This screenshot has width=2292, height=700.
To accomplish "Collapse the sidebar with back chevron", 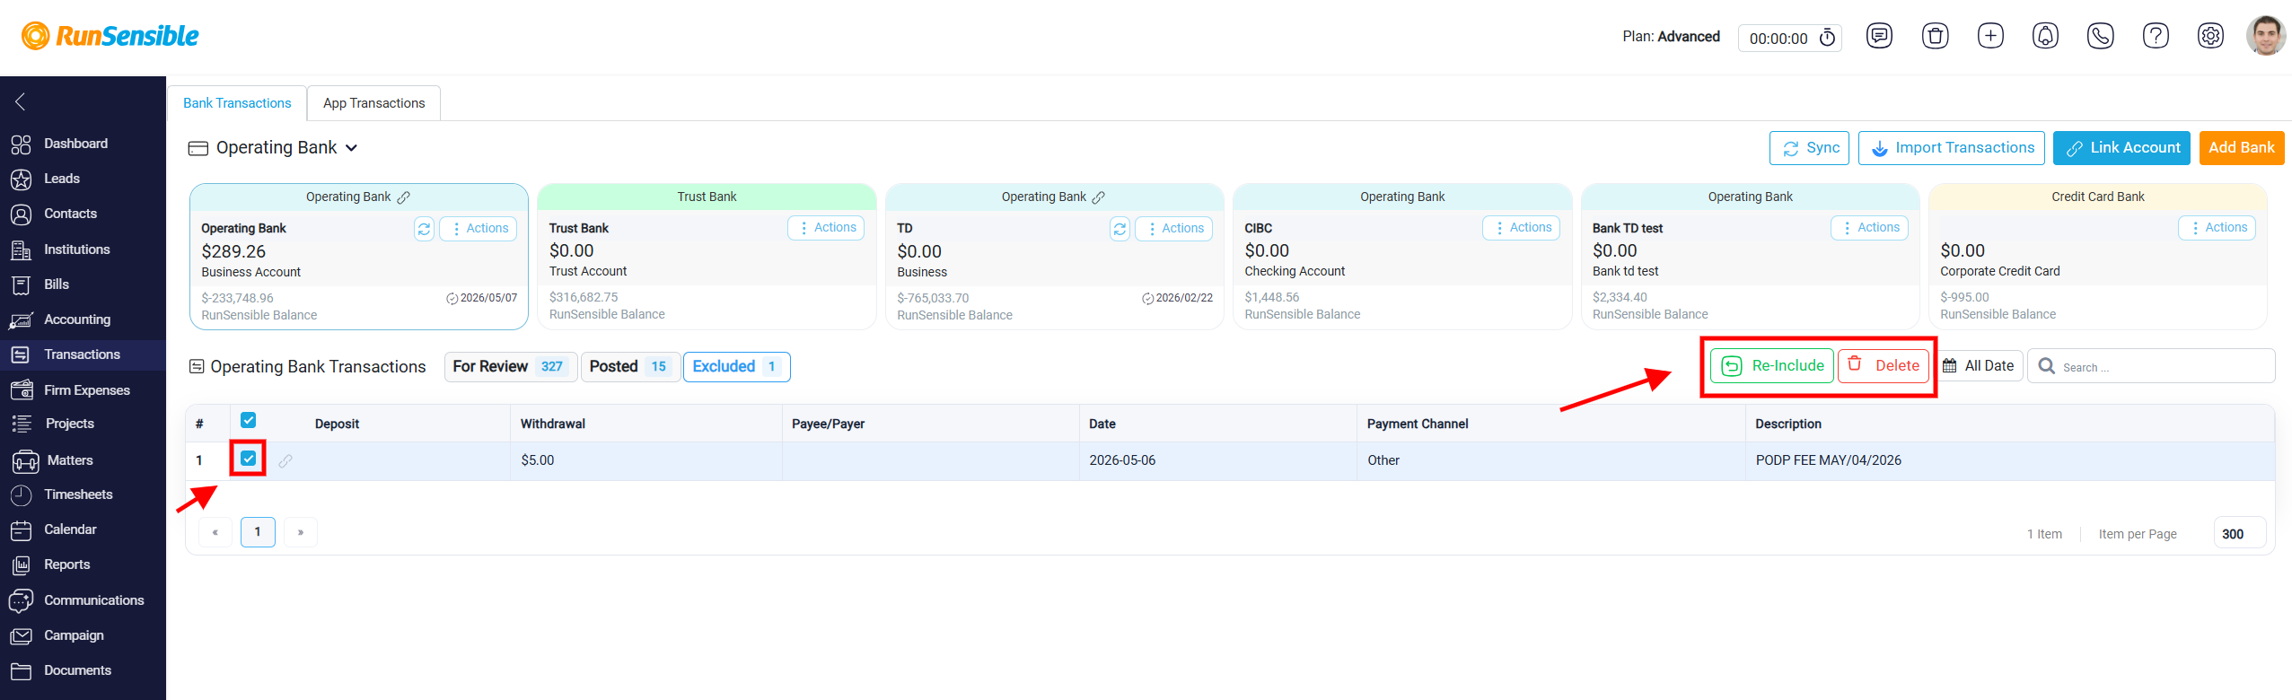I will [x=21, y=101].
